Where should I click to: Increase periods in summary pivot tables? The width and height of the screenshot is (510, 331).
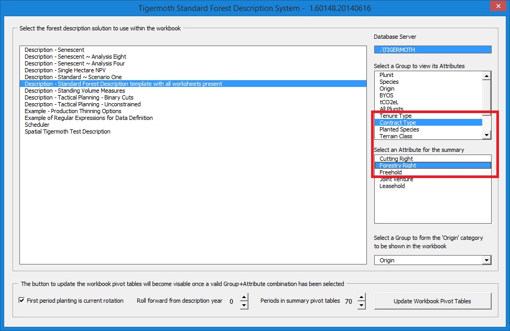tap(361, 297)
